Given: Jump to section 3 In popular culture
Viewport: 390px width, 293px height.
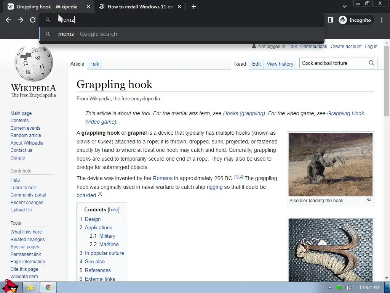Looking at the screenshot, I should (104, 253).
